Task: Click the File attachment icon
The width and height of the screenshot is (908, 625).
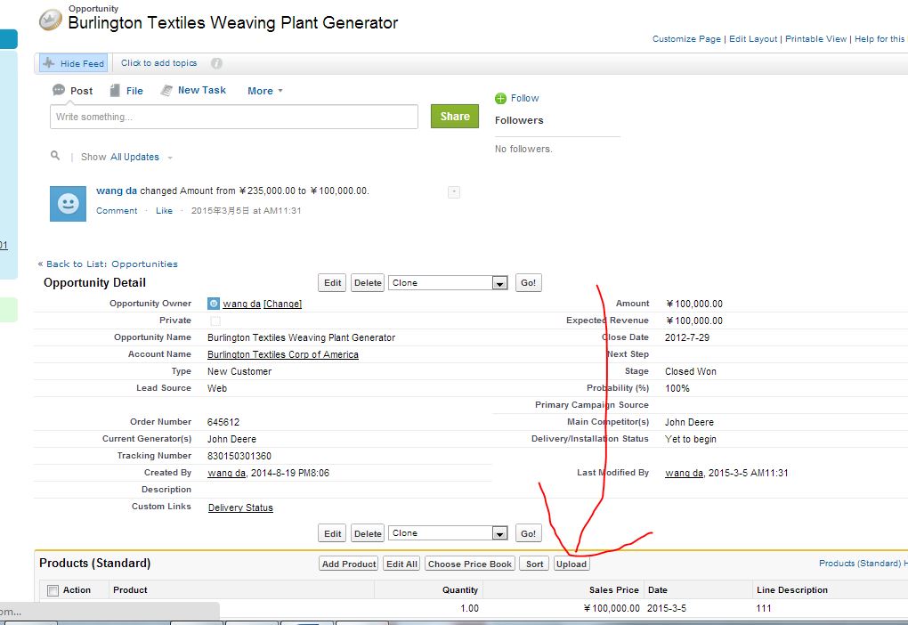Action: (x=115, y=91)
